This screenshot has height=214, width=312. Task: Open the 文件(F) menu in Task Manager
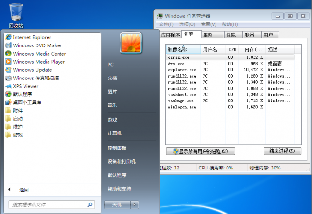(x=166, y=24)
